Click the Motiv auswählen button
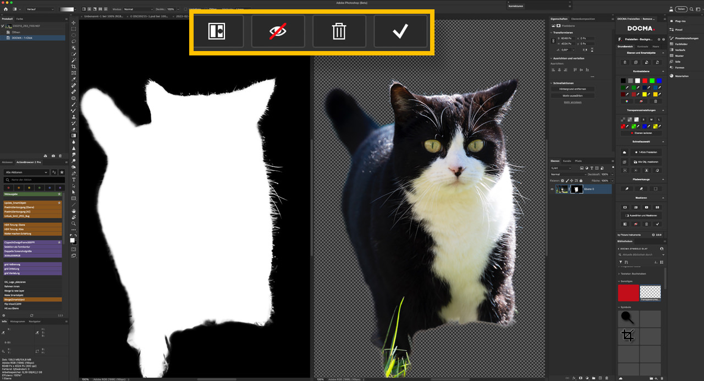The image size is (704, 381). tap(573, 96)
